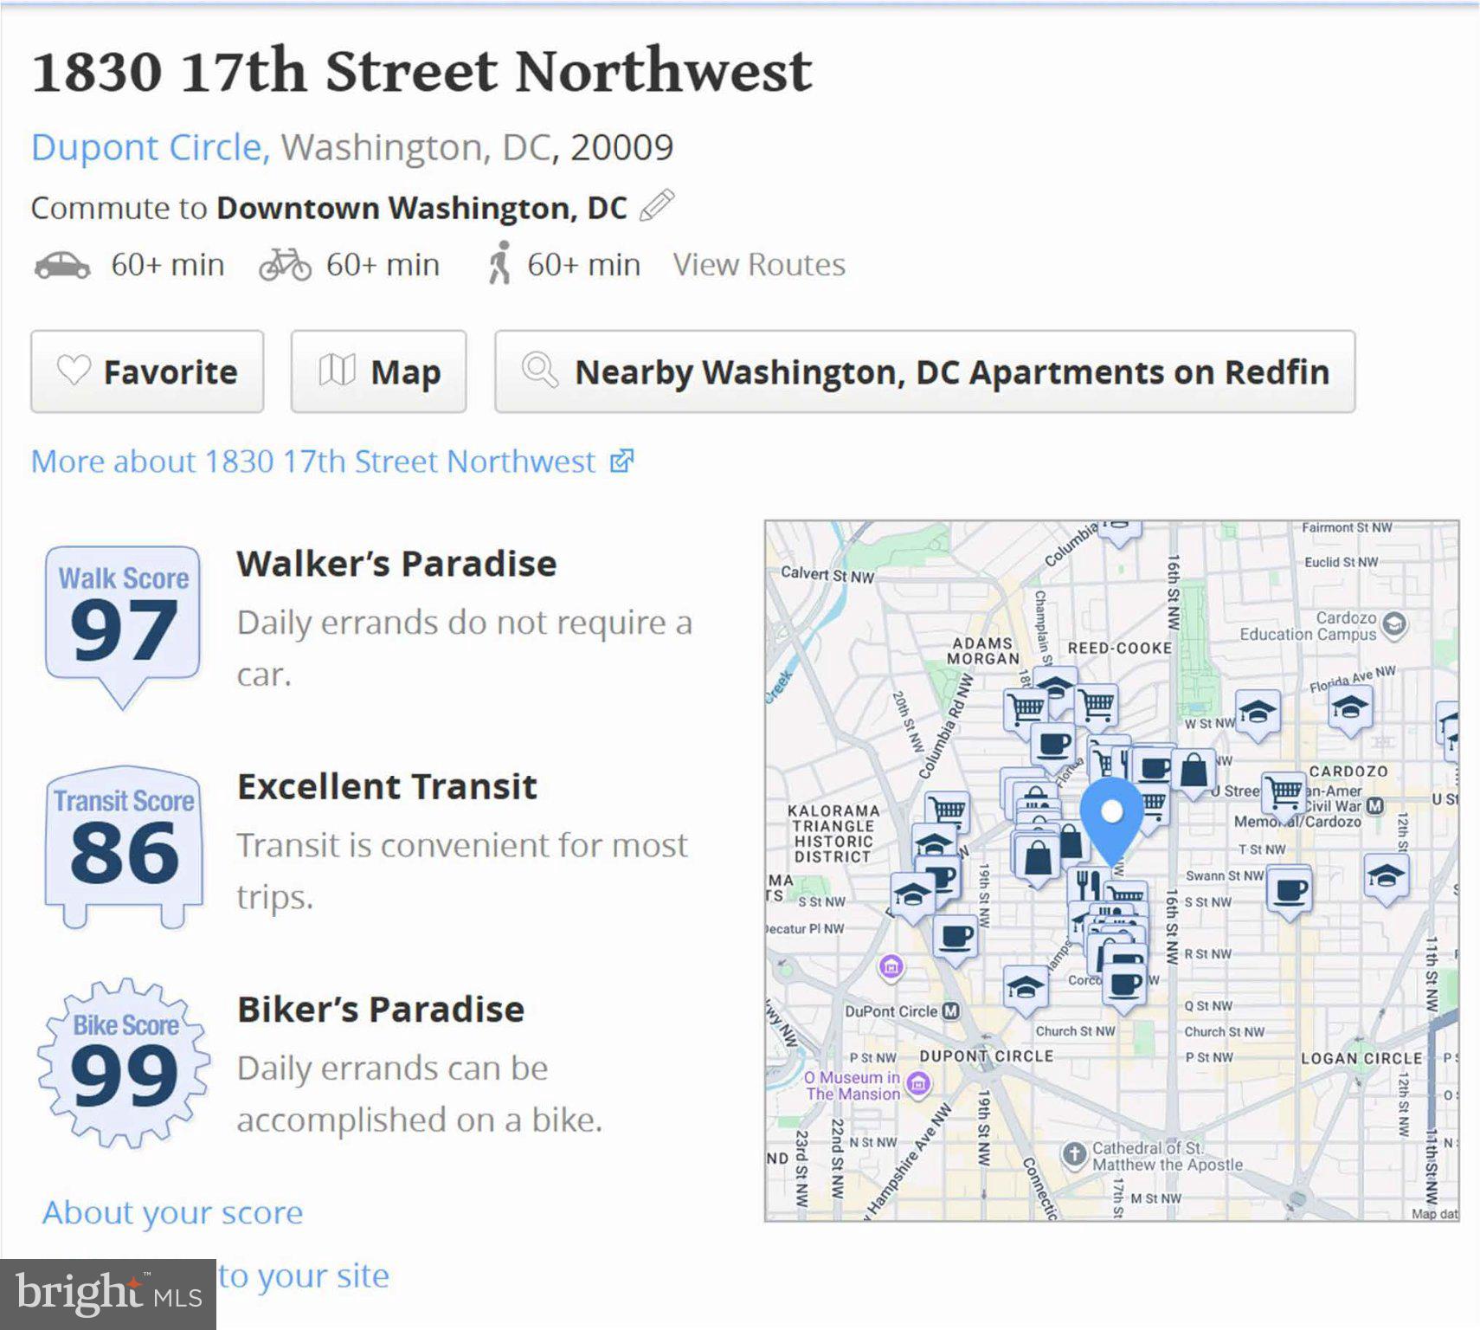Open the Dupont Circle neighborhood link

150,147
